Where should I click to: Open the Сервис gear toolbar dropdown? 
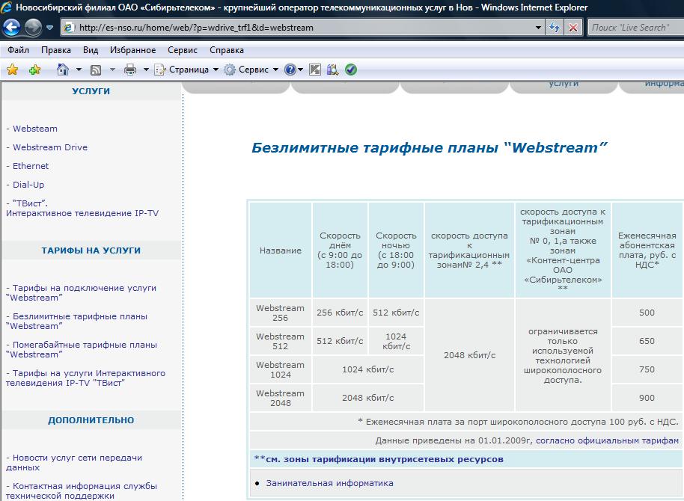pos(251,70)
